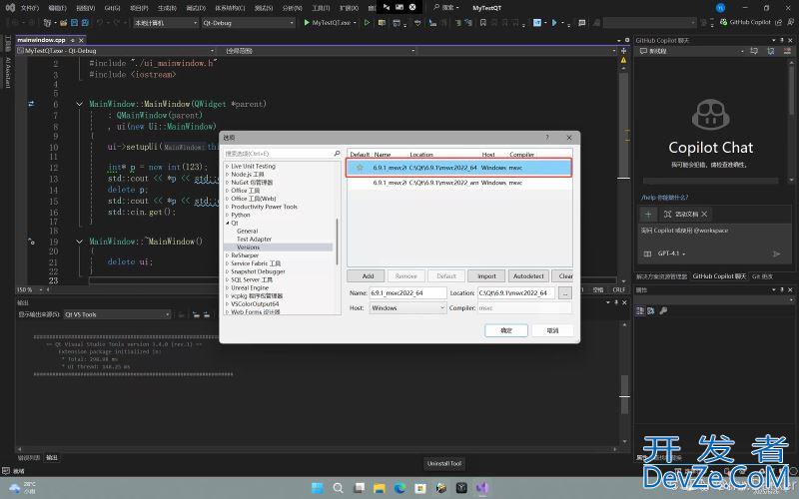The image size is (799, 499).
Task: Click the Name field containing 6.9.1_msvc2022_64
Action: pyautogui.click(x=407, y=293)
